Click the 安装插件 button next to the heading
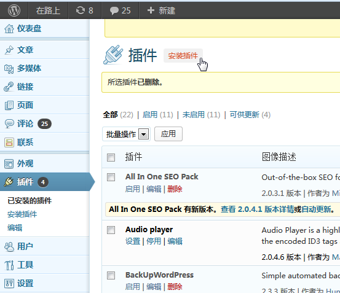This screenshot has width=340, height=293. [183, 56]
